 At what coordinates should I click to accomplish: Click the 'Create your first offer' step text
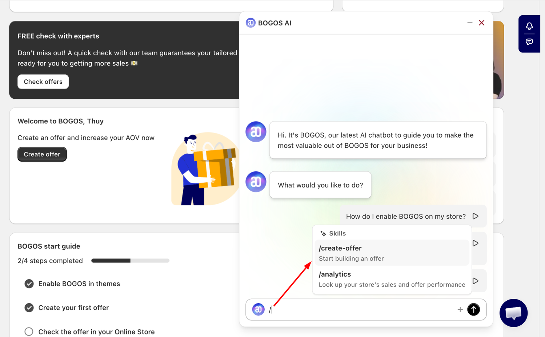[74, 308]
